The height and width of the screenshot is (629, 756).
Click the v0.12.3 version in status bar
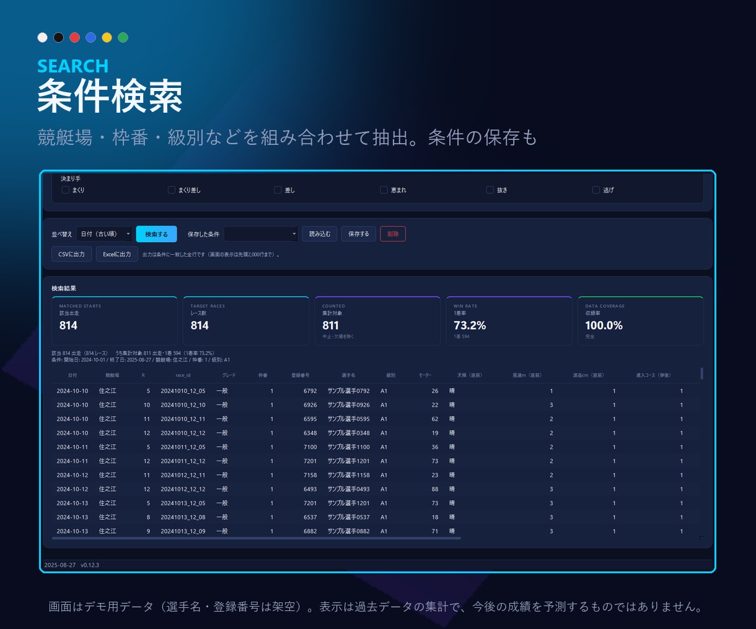90,565
